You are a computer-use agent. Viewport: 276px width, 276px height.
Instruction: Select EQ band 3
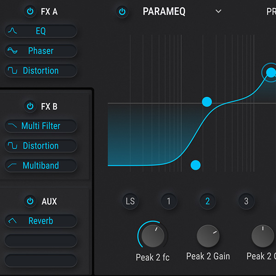tap(246, 201)
